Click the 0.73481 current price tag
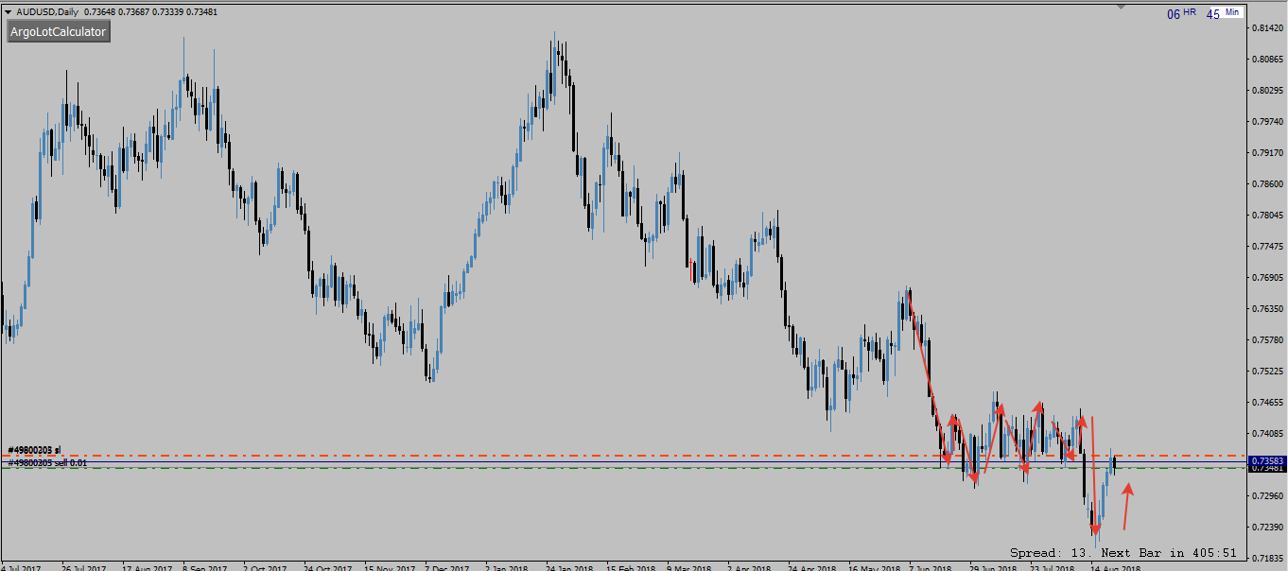Viewport: 1288px width, 571px height. 1267,468
